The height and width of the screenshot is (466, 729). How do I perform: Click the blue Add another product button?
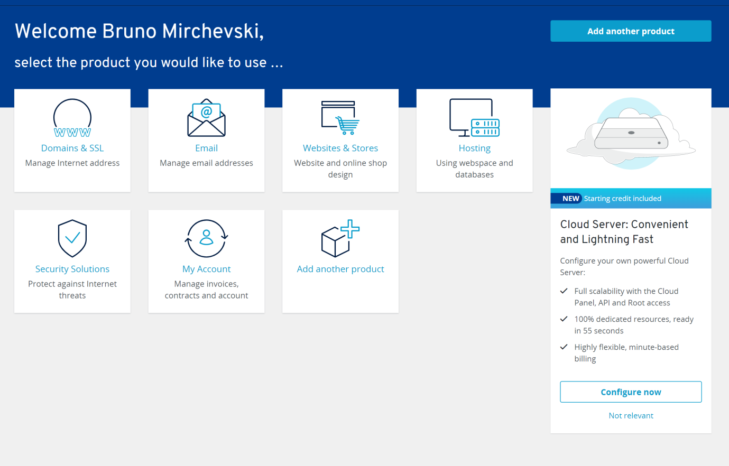pyautogui.click(x=631, y=31)
